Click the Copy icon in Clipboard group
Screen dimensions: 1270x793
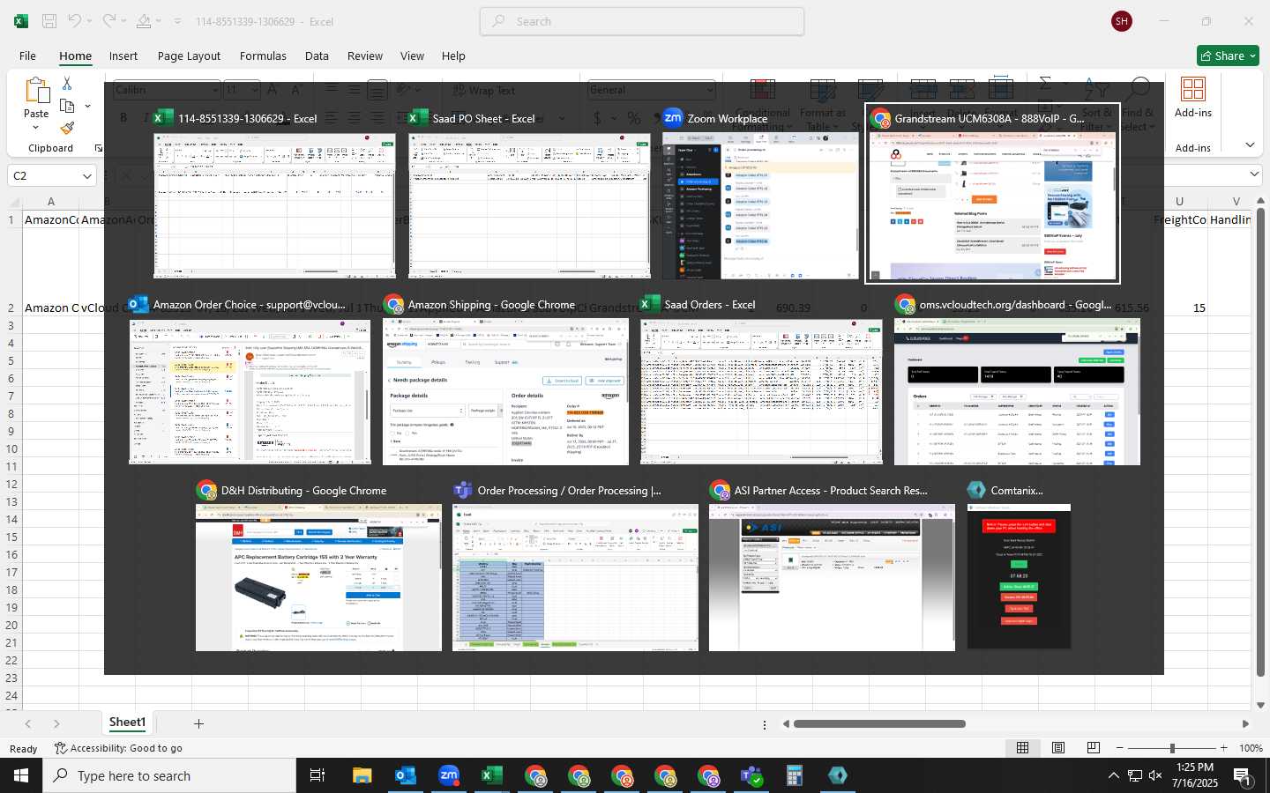[x=67, y=106]
